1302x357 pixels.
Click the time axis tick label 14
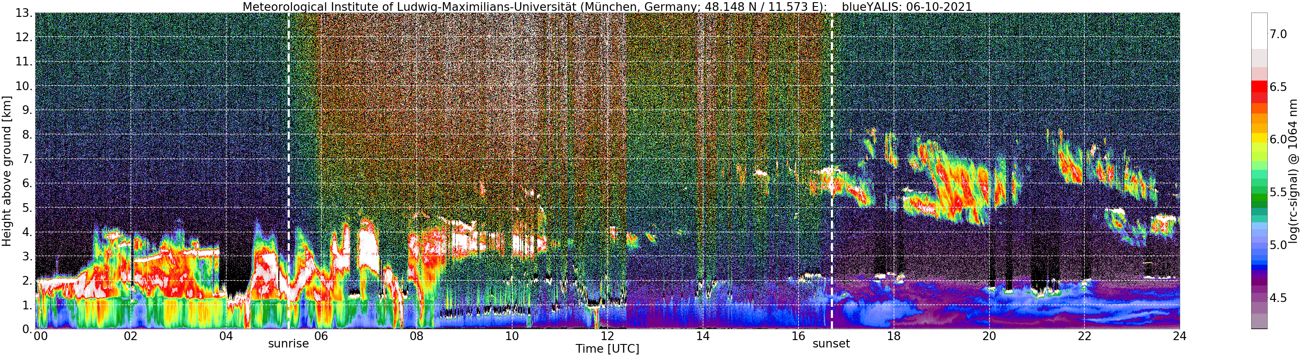coord(702,336)
